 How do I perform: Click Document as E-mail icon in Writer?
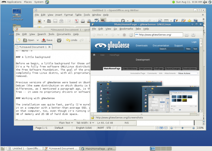pos(61,21)
